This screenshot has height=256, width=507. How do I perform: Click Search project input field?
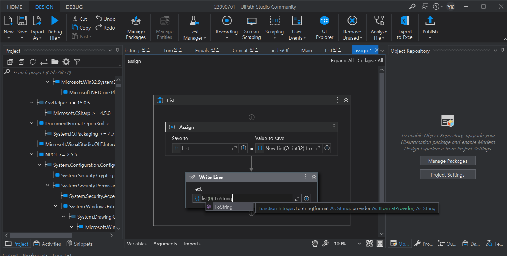(62, 72)
